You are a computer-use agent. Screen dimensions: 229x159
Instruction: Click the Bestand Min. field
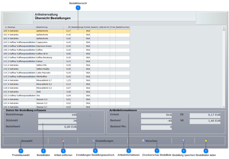tap(156, 127)
